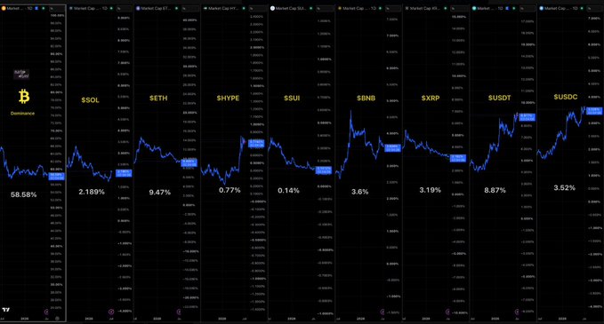The image size is (604, 324).
Task: Click the $USDC text annotation
Action: pos(566,97)
